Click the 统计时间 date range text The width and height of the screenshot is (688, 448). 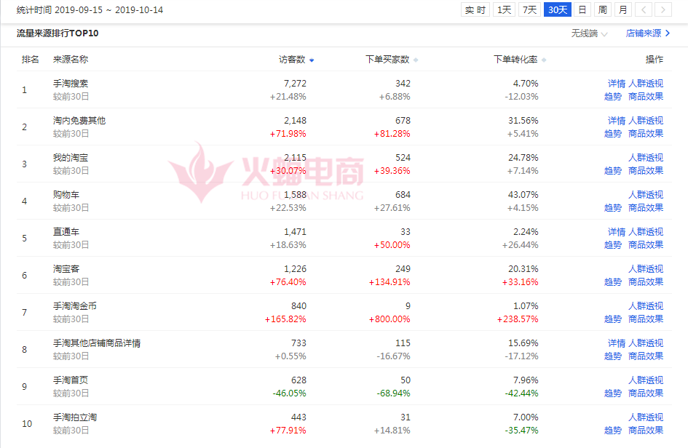point(90,9)
